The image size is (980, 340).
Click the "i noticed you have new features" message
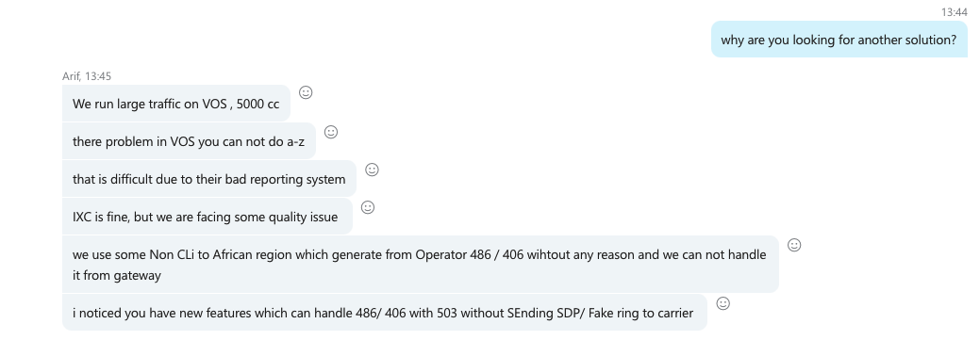click(385, 313)
